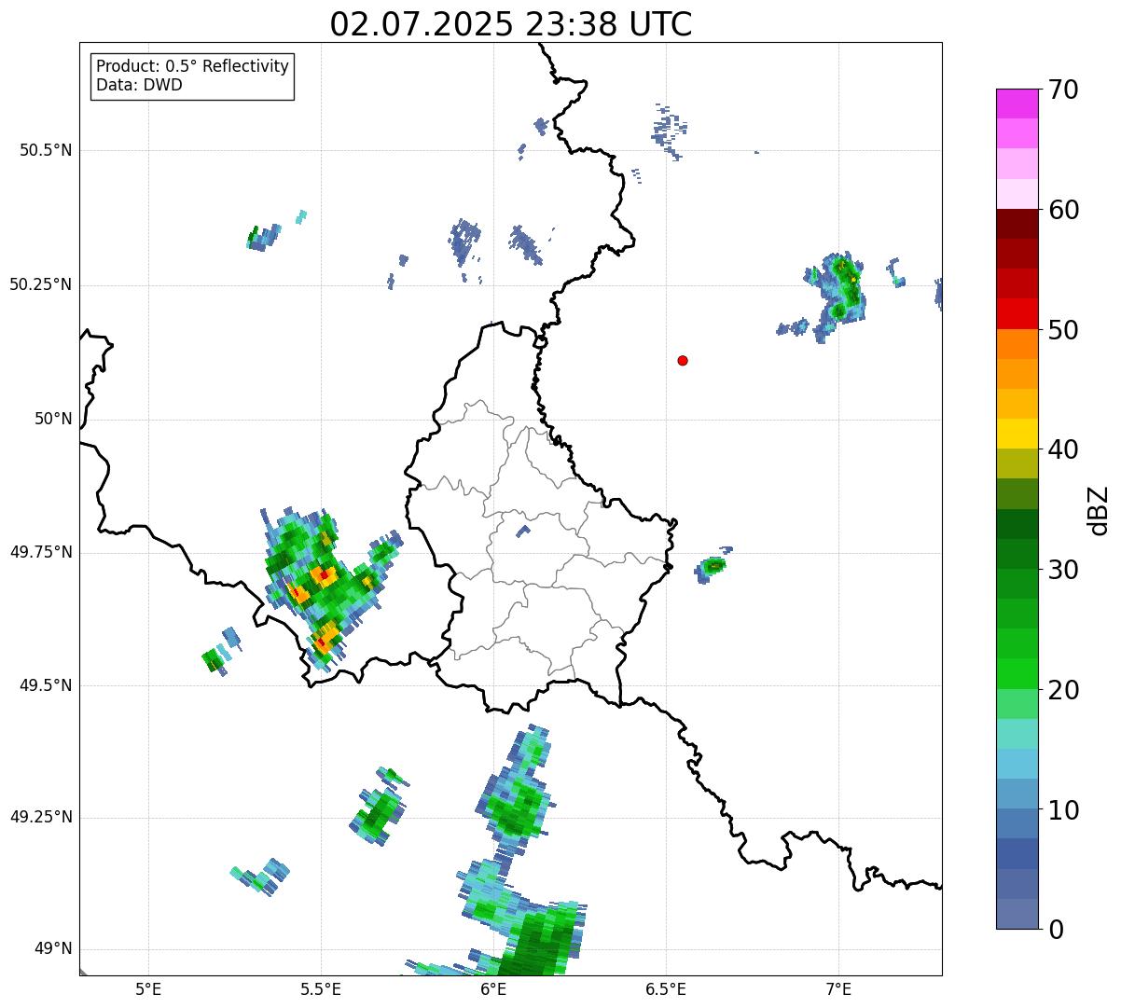Pick the grey-blue bottom colorbar swatch

[1017, 914]
